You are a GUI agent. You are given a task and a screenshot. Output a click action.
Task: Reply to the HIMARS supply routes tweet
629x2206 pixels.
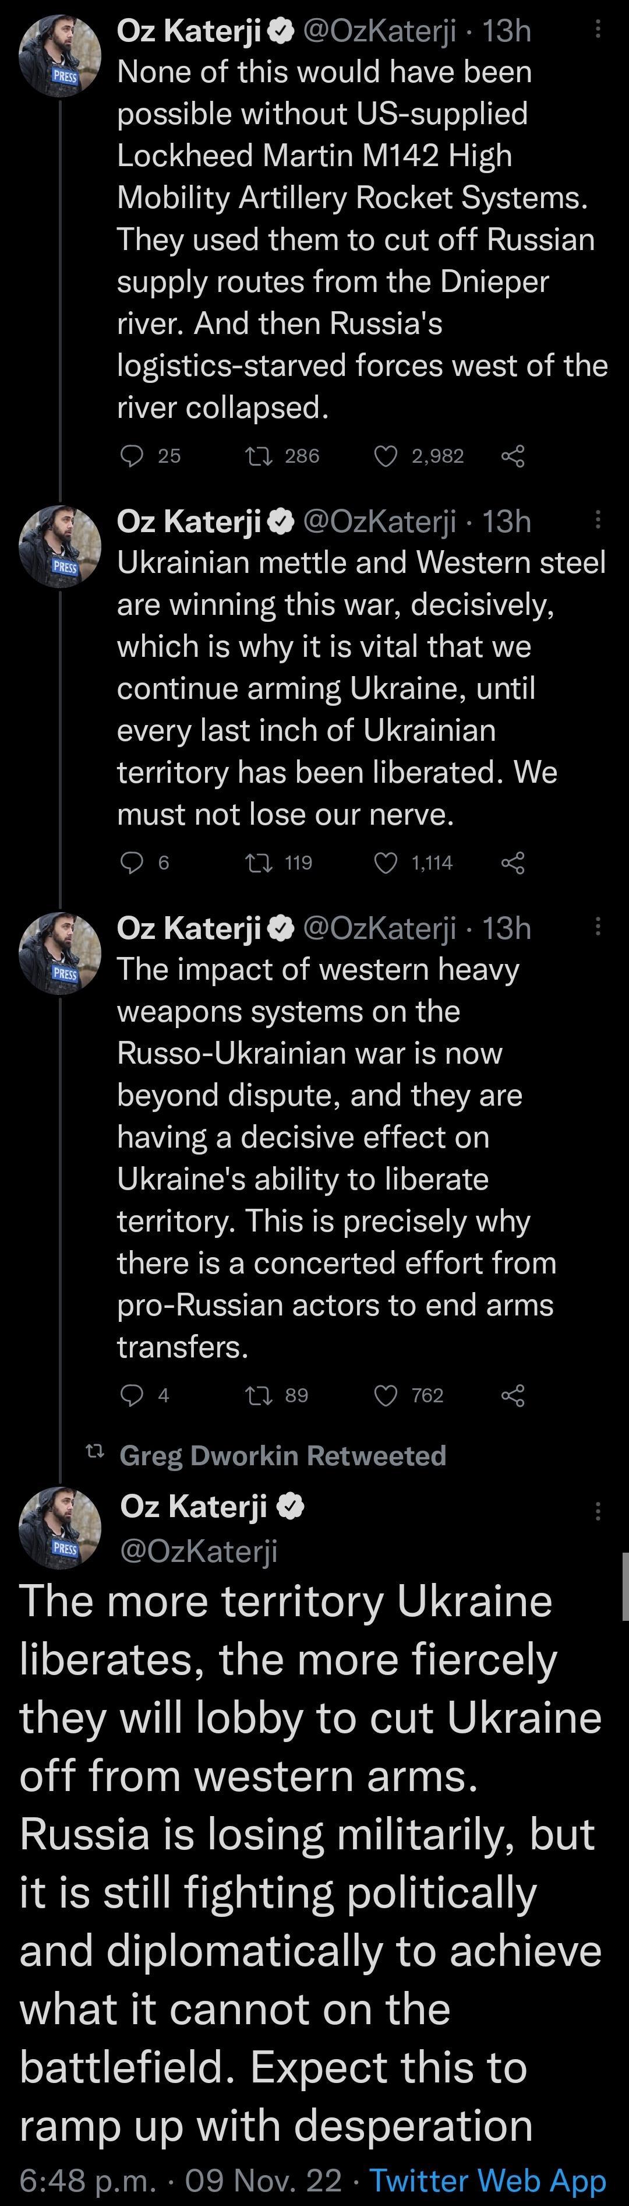pos(132,456)
